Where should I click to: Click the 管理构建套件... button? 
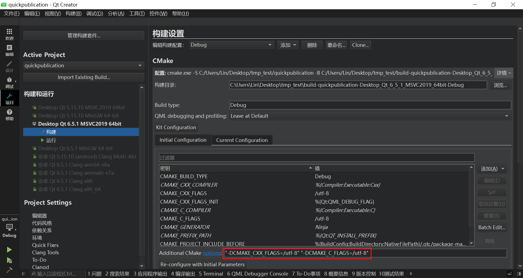pos(84,35)
